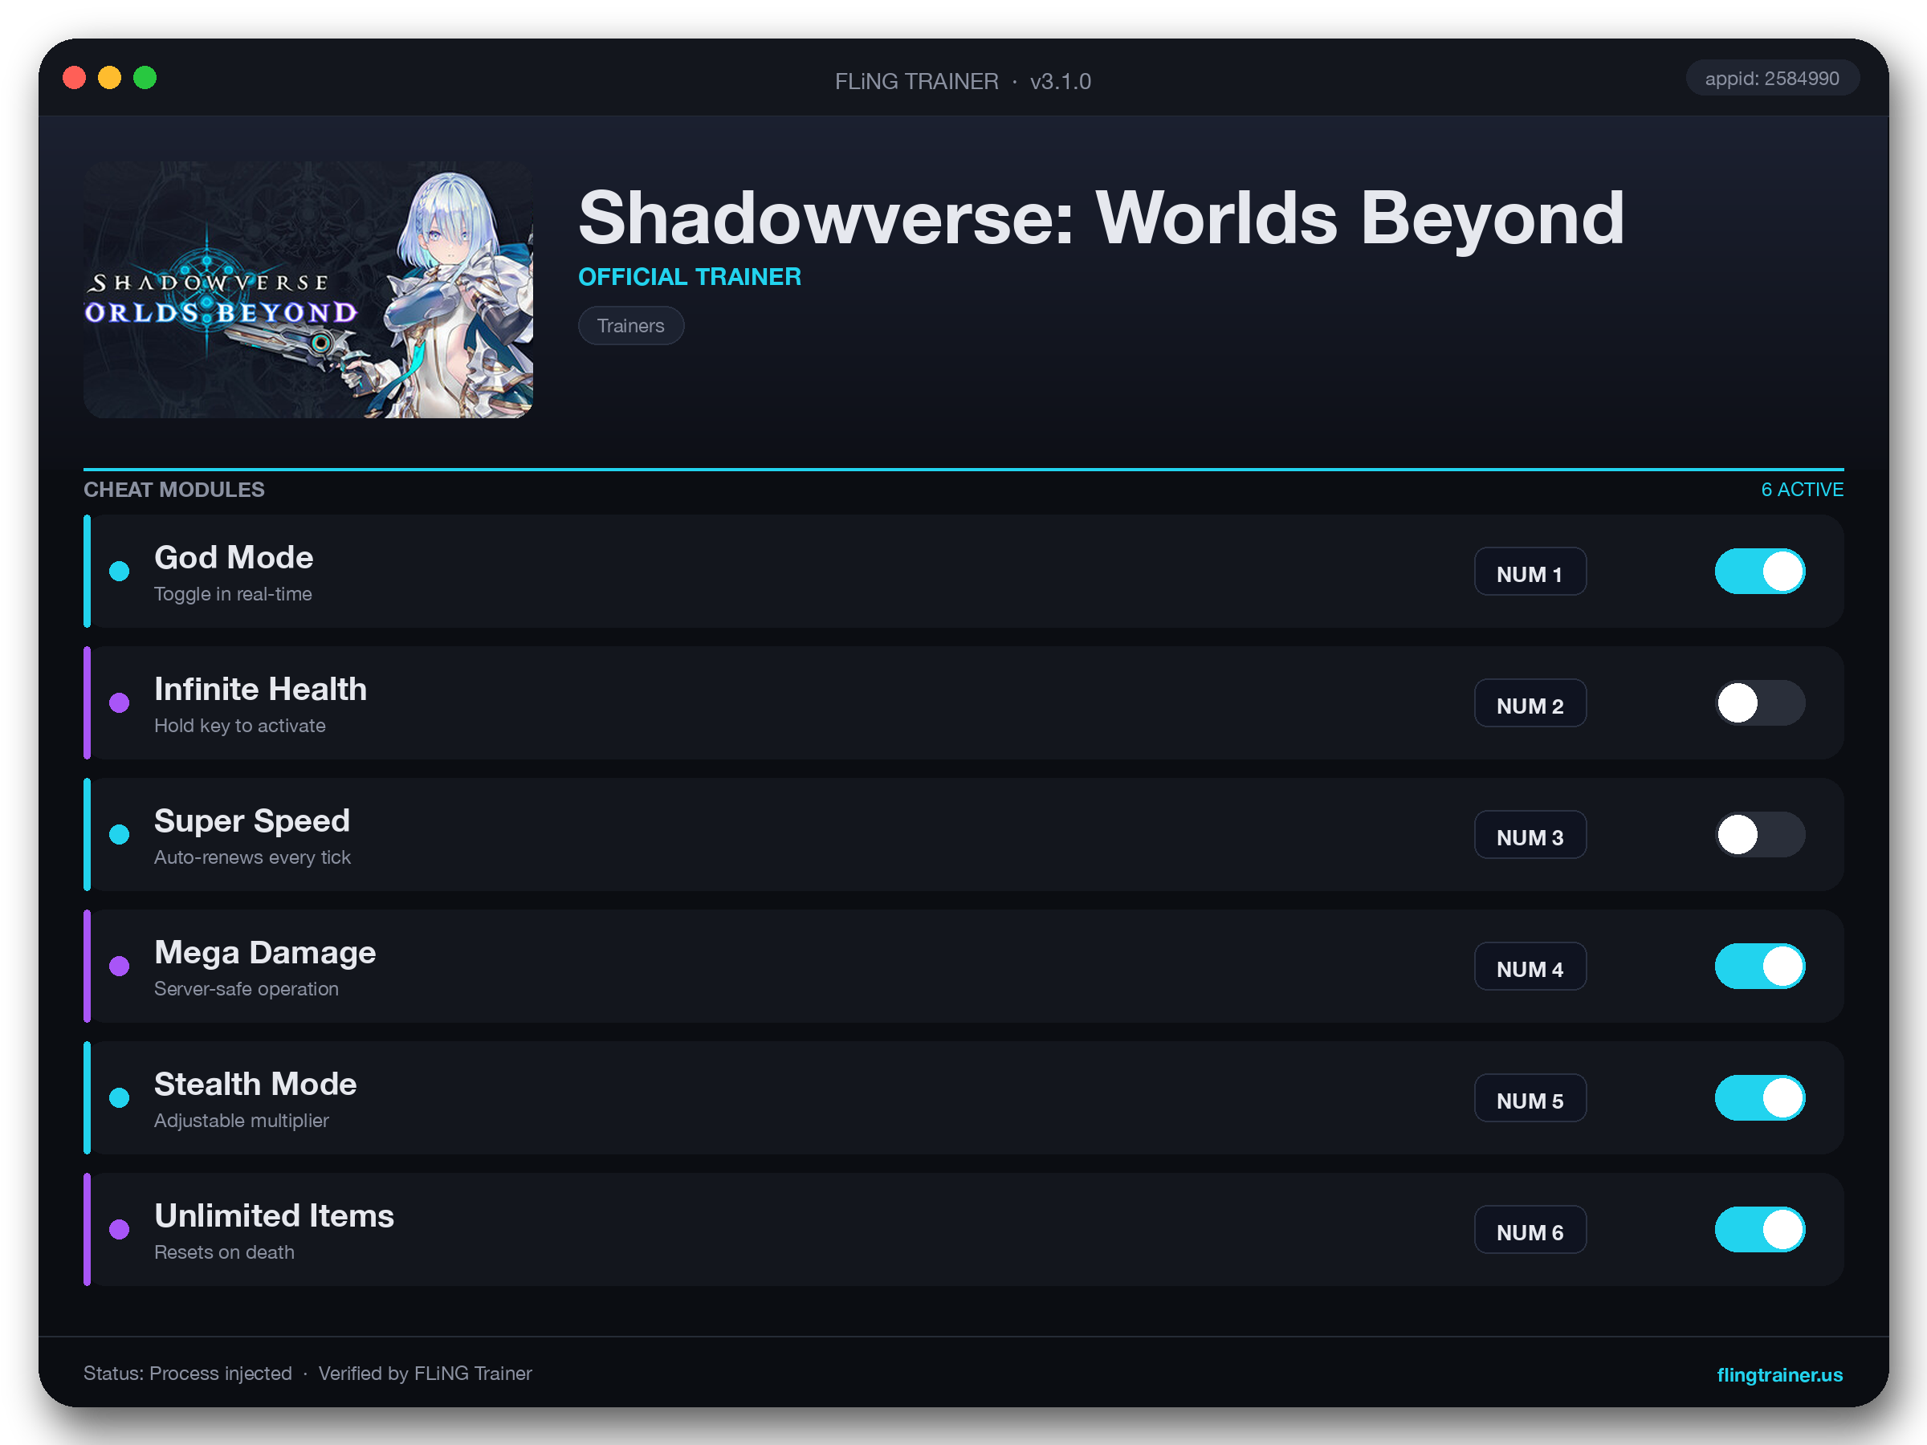The image size is (1927, 1445).
Task: Click 'Status: Process injected' text
Action: (x=187, y=1374)
